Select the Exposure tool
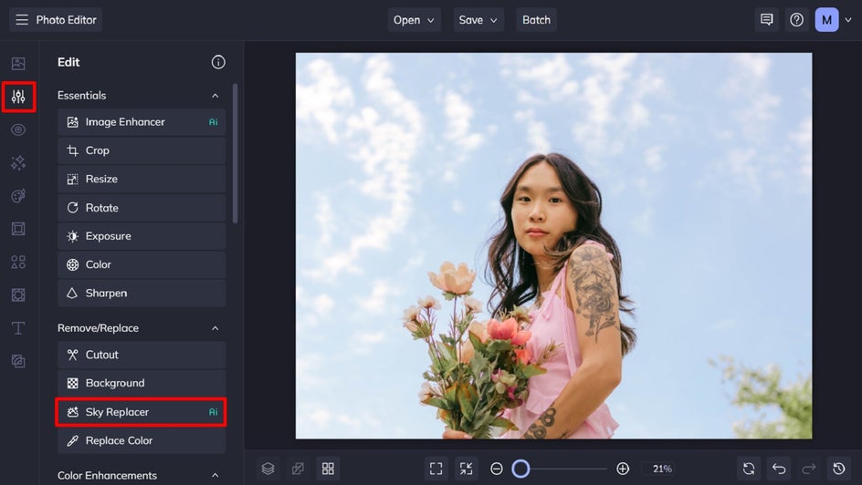The height and width of the screenshot is (485, 862). tap(142, 236)
